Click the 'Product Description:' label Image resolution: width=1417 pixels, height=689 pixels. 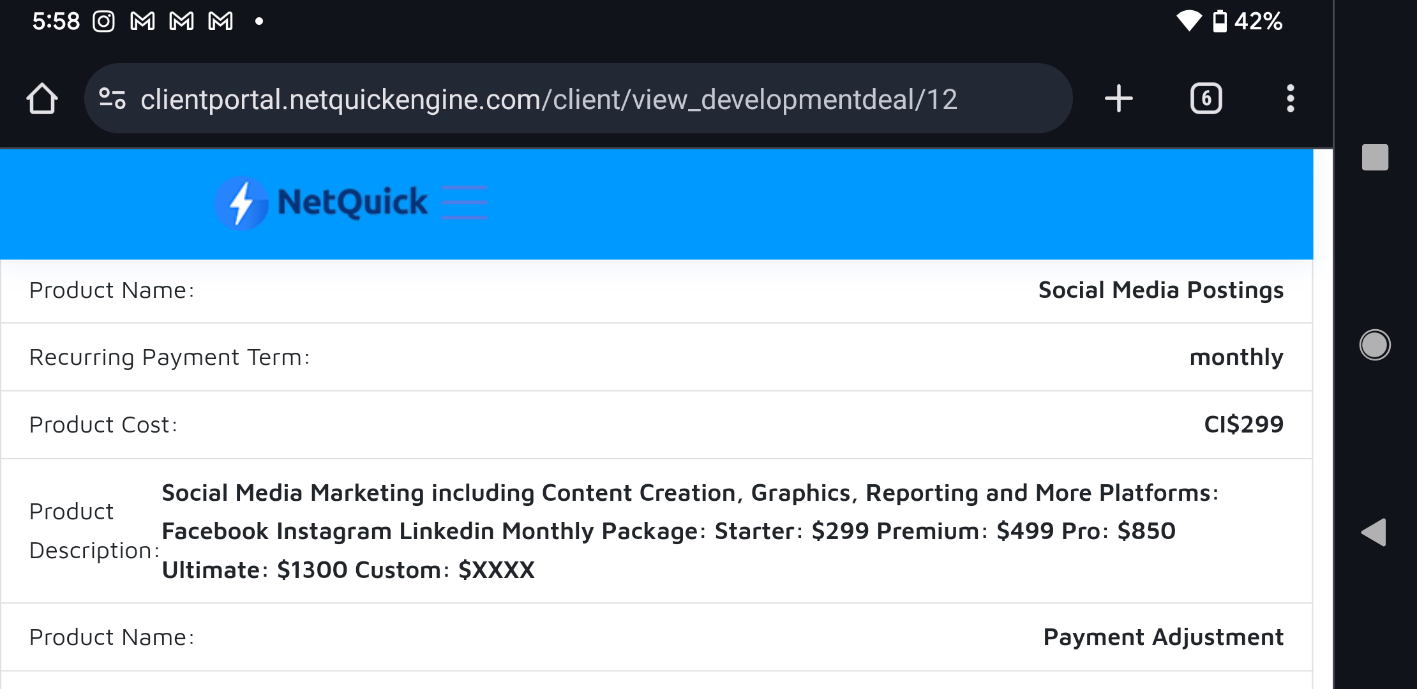click(94, 531)
